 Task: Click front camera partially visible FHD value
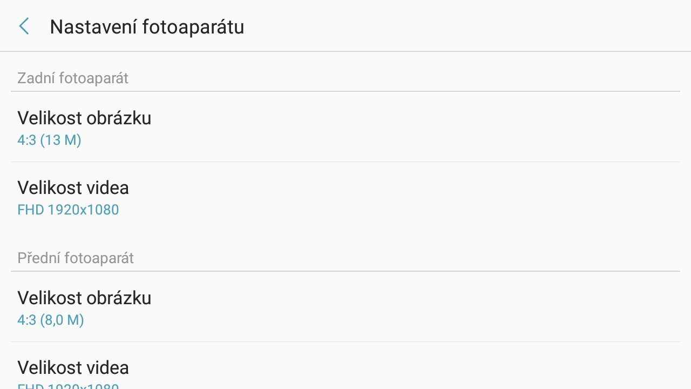68,386
